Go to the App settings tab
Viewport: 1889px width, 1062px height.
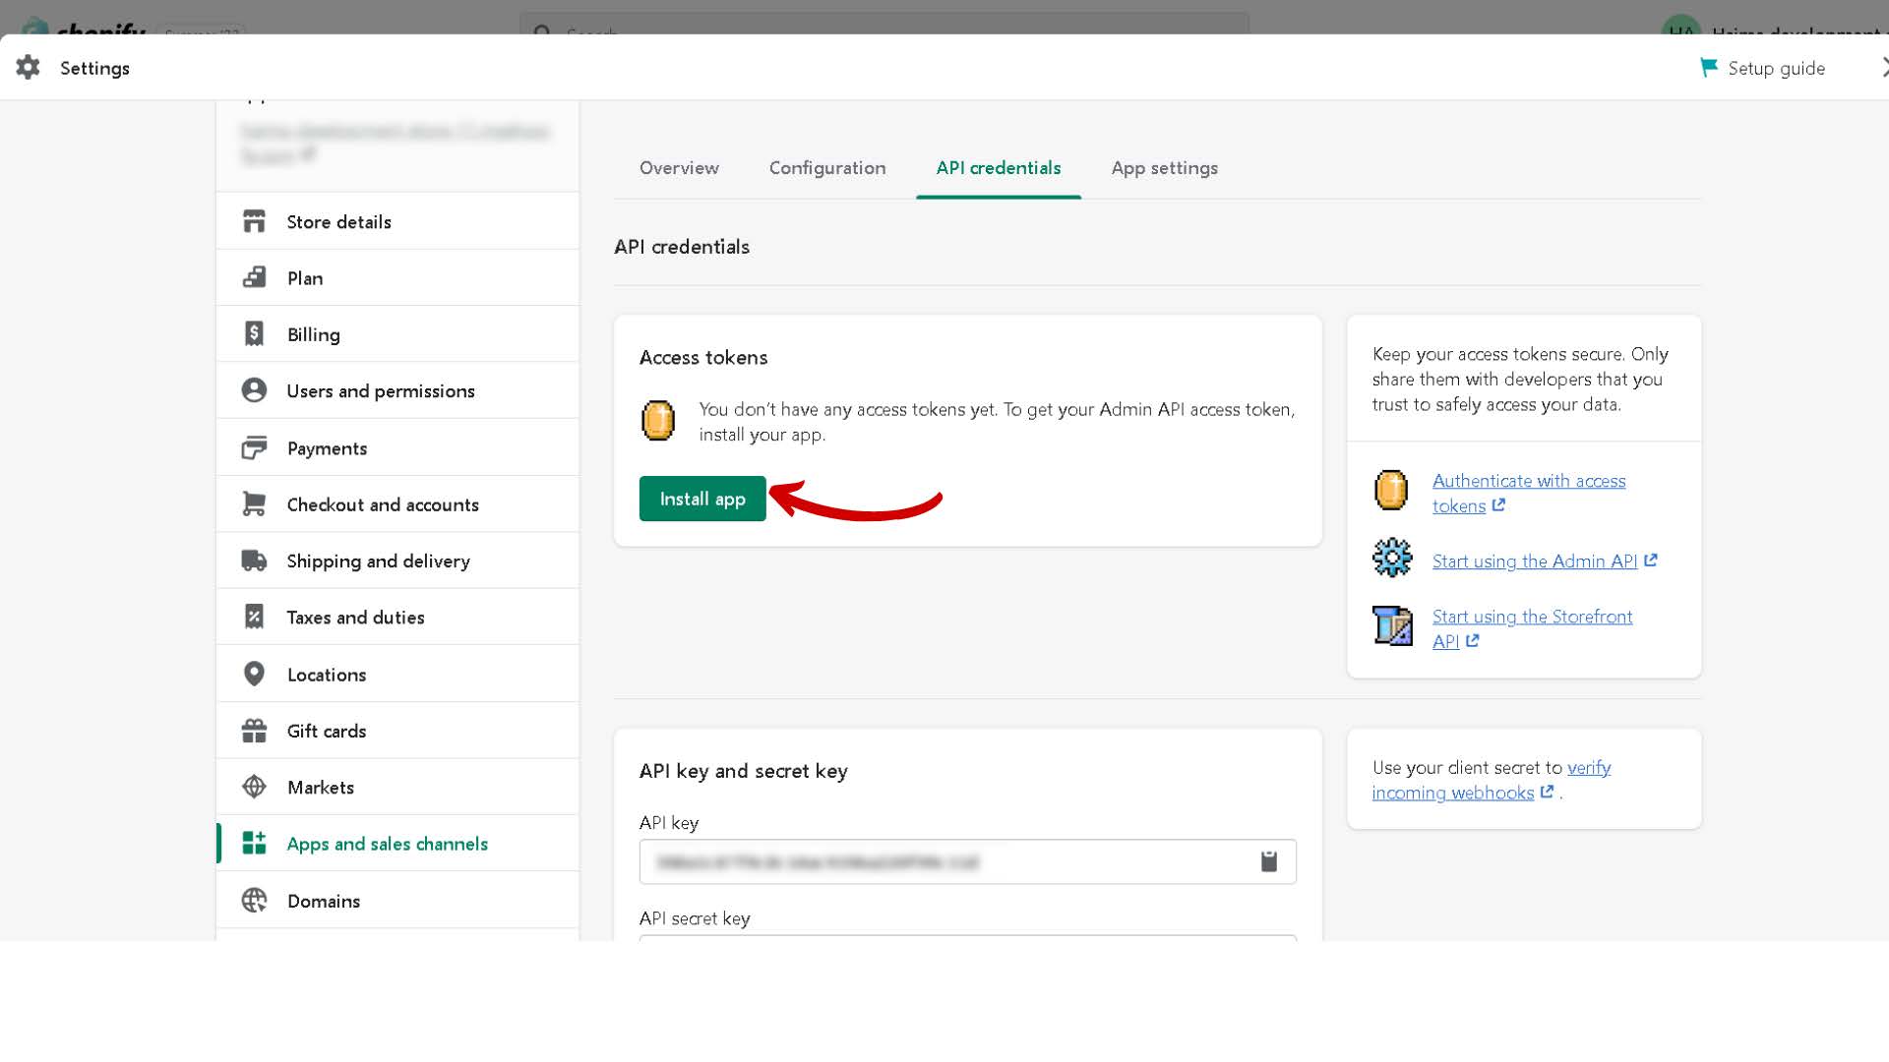click(x=1164, y=168)
